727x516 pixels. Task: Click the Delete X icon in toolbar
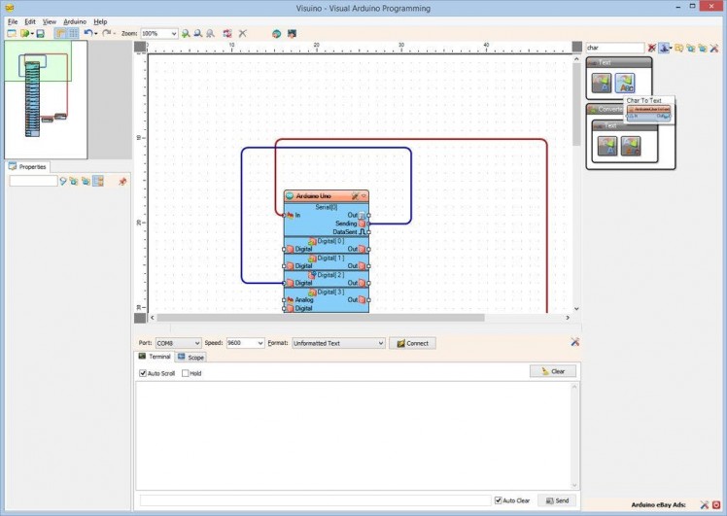point(243,33)
